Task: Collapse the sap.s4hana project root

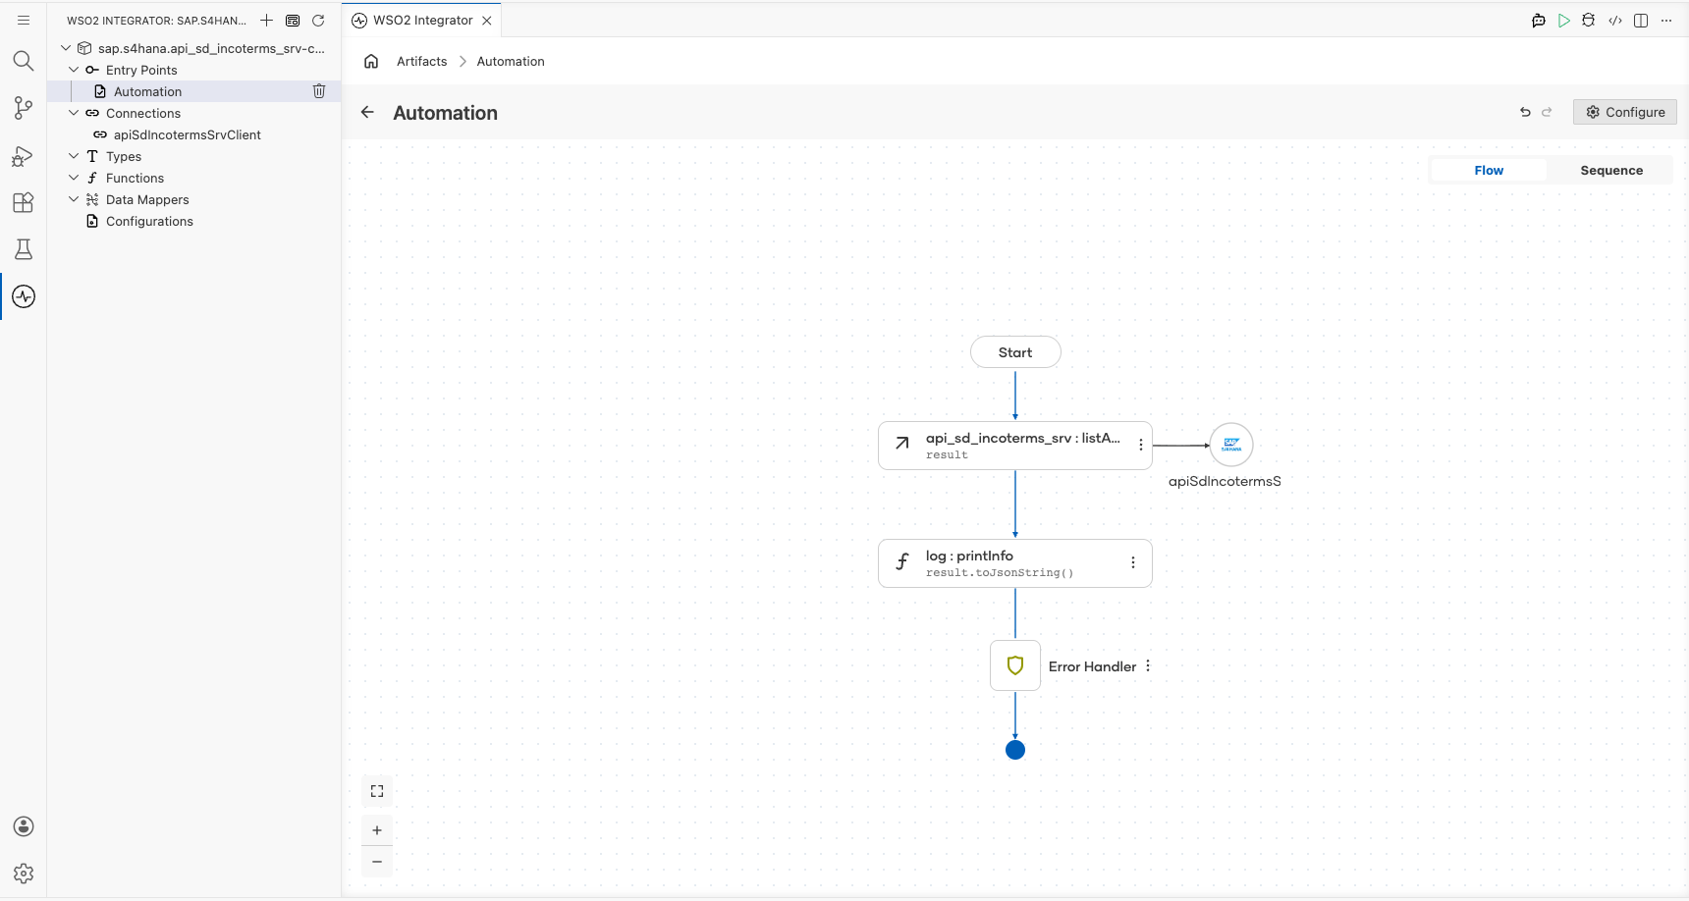Action: tap(66, 48)
